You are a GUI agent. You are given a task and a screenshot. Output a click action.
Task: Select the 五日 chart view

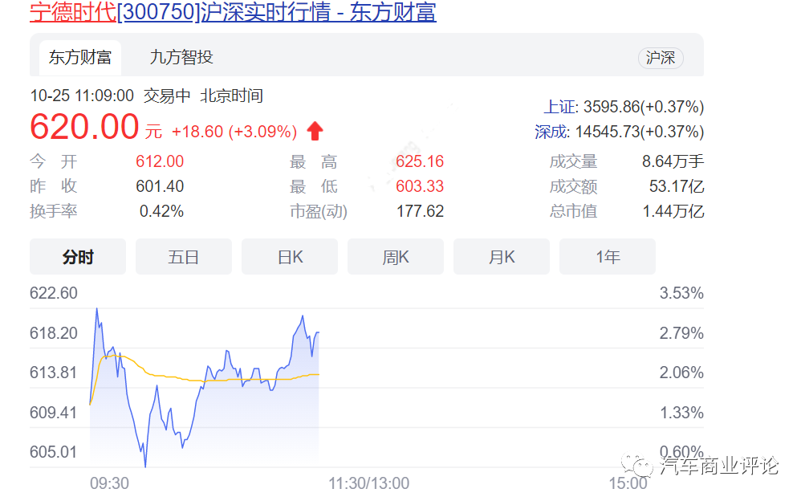(x=184, y=257)
